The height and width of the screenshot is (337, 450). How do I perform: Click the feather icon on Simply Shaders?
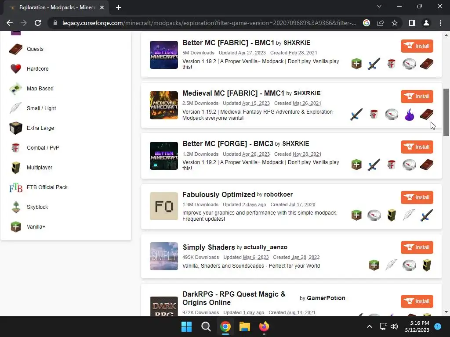pos(392,265)
